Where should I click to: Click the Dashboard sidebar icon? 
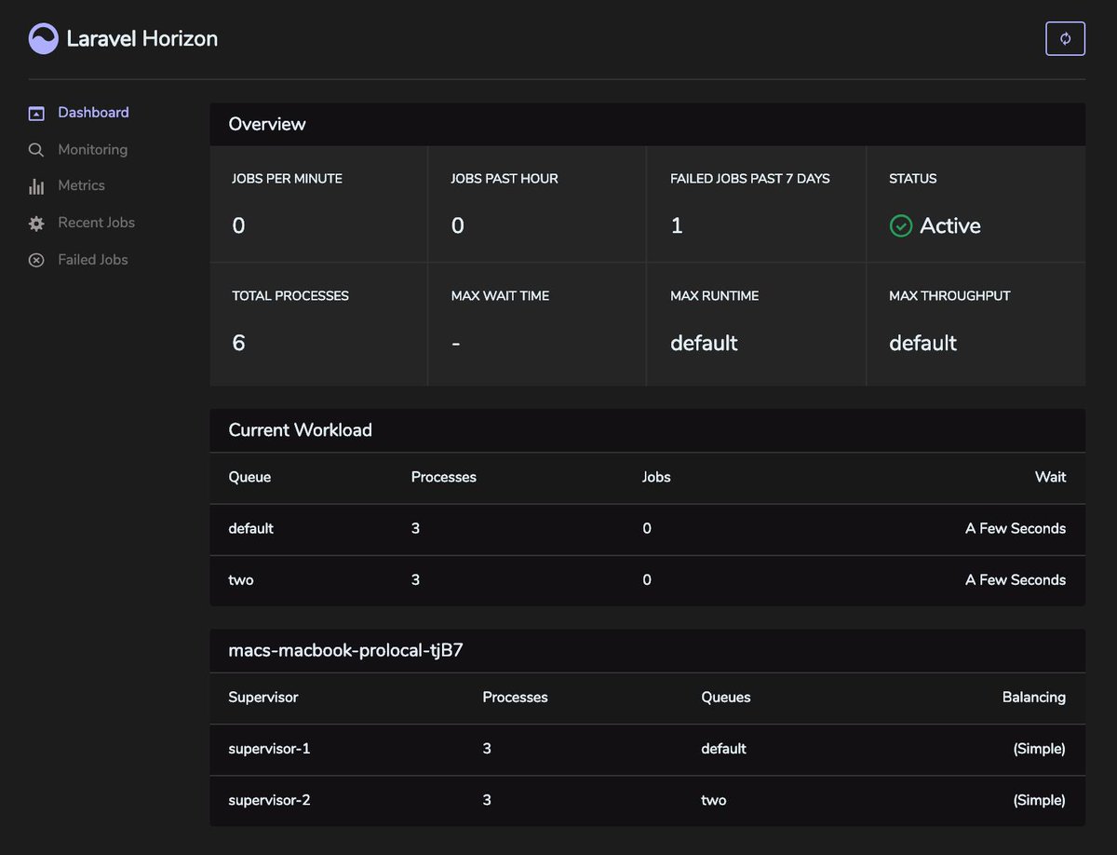click(36, 114)
